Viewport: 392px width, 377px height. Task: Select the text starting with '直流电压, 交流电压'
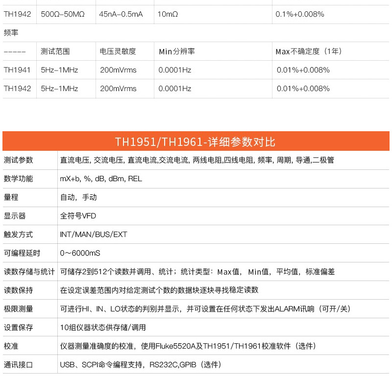coord(197,160)
